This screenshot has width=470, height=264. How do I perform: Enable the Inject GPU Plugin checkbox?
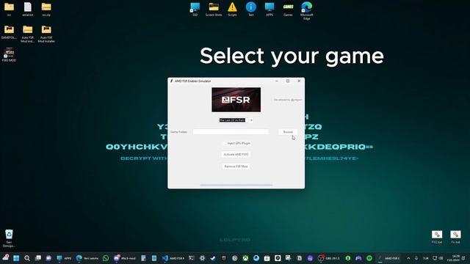tap(225, 144)
